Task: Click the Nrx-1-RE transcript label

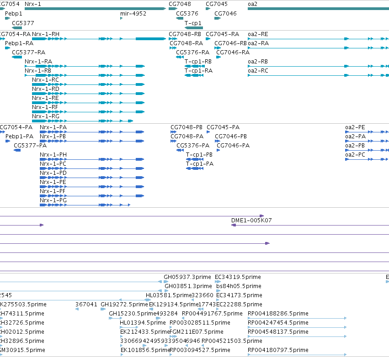Action: 45,98
